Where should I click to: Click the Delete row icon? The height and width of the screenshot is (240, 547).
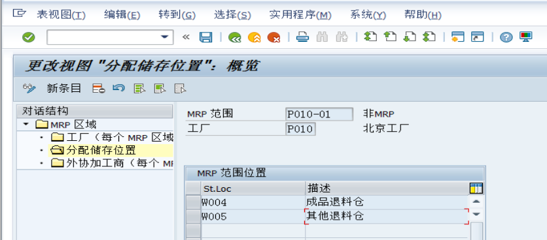(99, 89)
